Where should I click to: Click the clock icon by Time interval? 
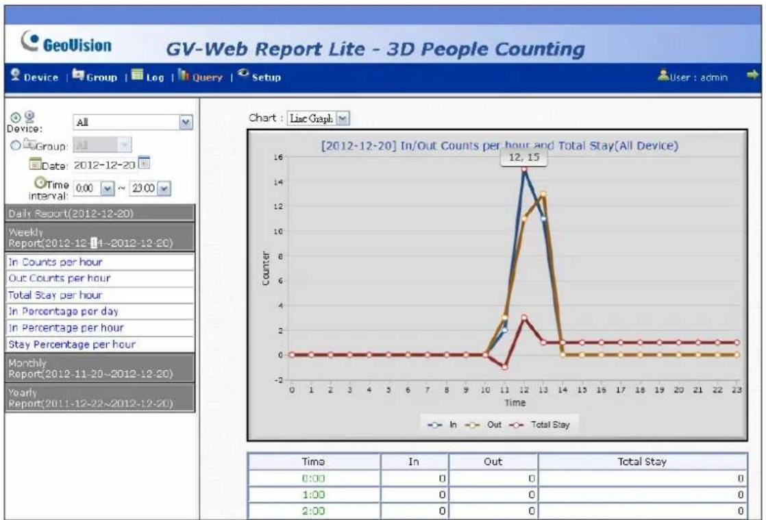click(x=40, y=183)
